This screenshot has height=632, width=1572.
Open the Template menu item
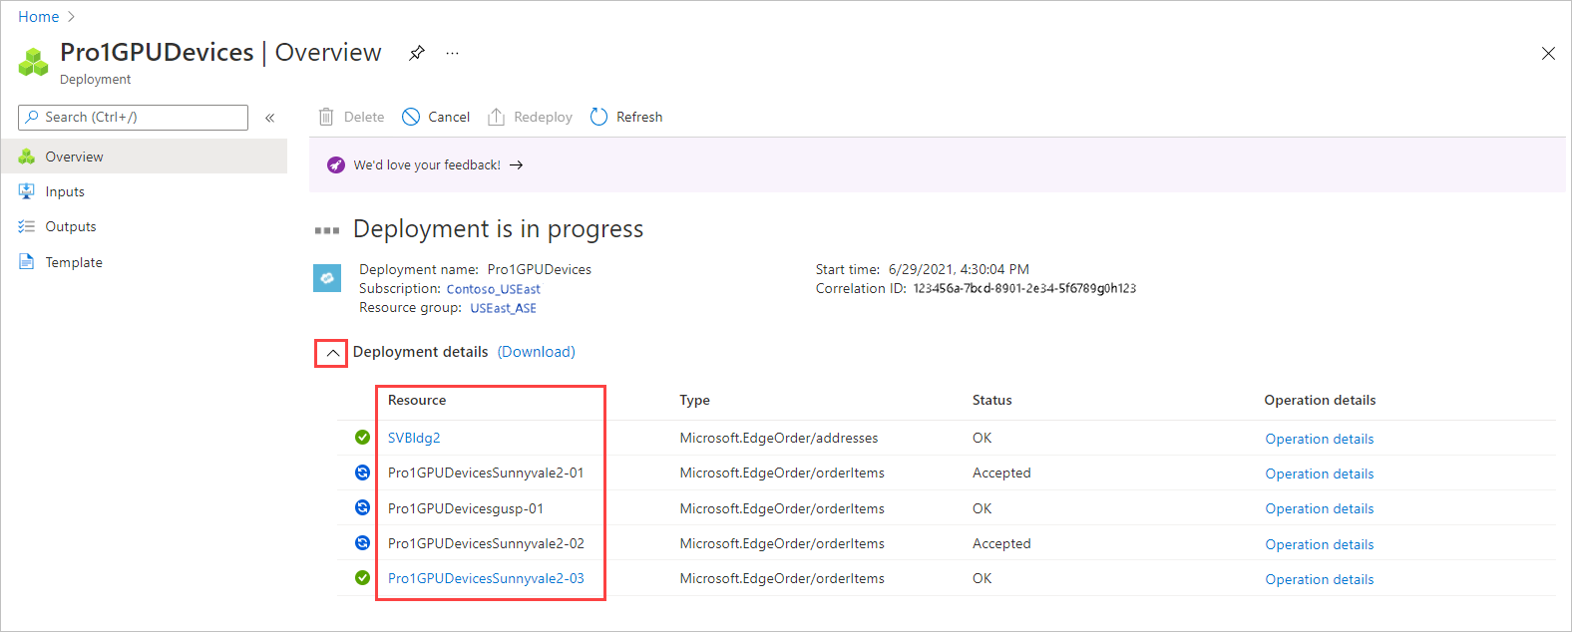[x=74, y=262]
